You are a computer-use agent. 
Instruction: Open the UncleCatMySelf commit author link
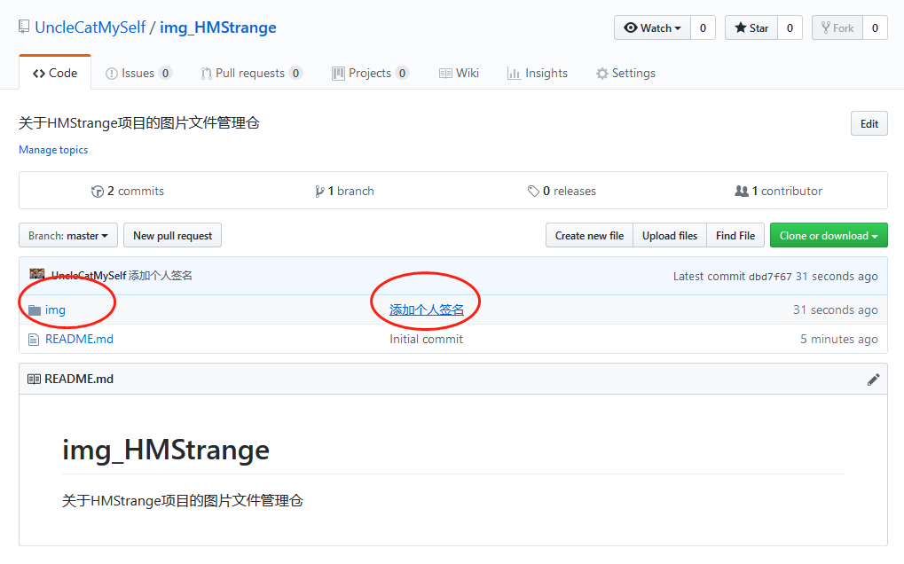[x=89, y=276]
